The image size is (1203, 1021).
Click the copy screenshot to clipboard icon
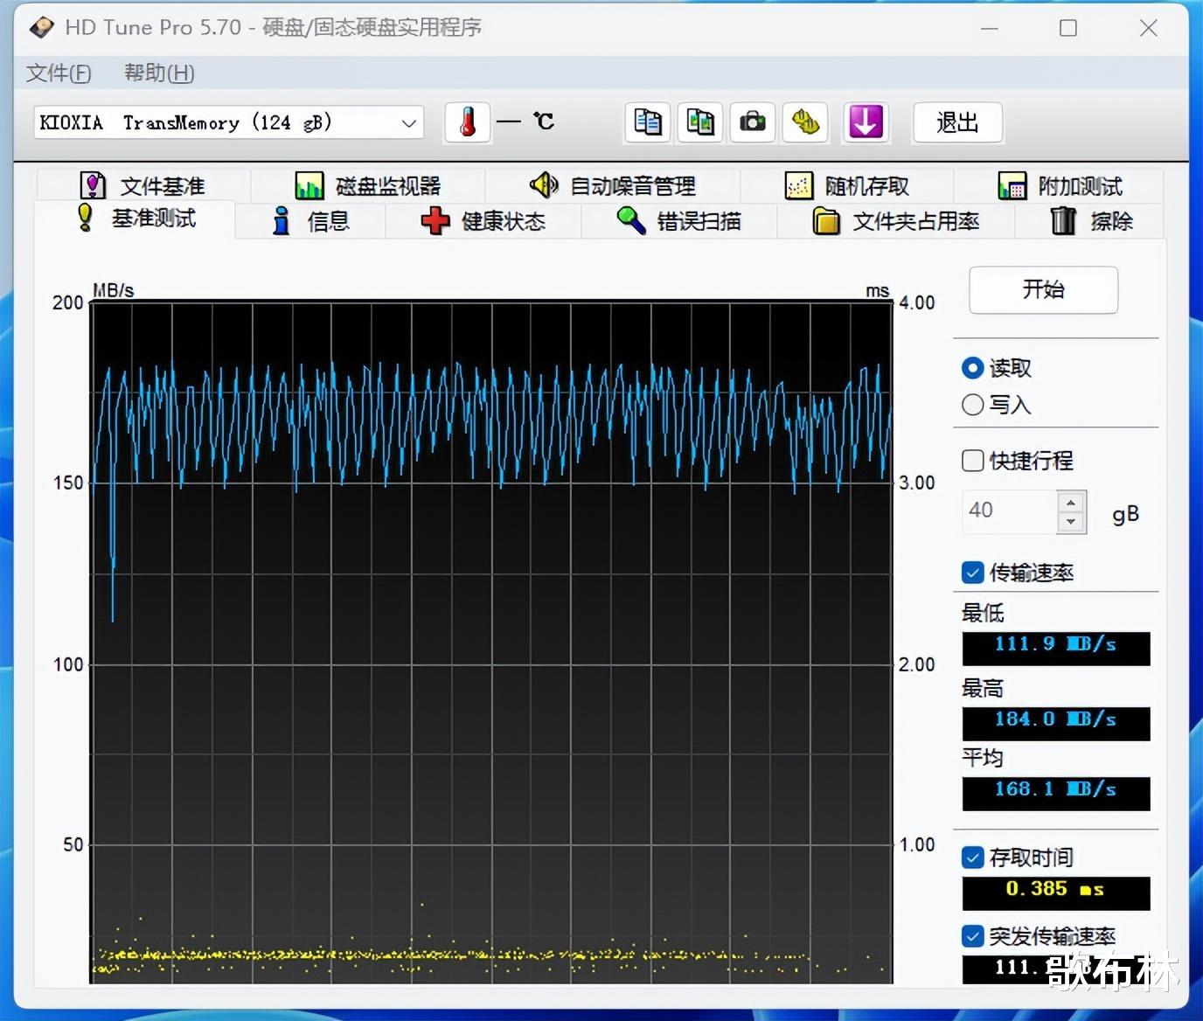(x=700, y=122)
